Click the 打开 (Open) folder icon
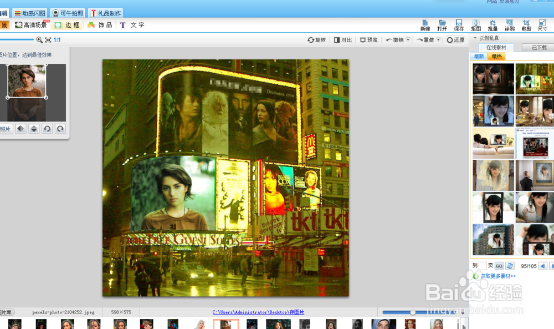This screenshot has width=554, height=329. [442, 25]
